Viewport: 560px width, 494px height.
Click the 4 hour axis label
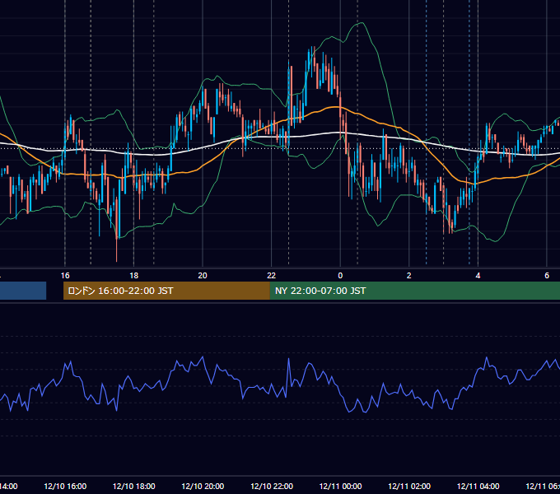pyautogui.click(x=478, y=276)
